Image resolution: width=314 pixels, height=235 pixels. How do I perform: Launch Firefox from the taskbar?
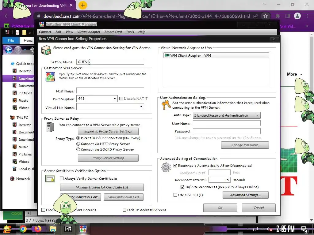[x=38, y=229]
